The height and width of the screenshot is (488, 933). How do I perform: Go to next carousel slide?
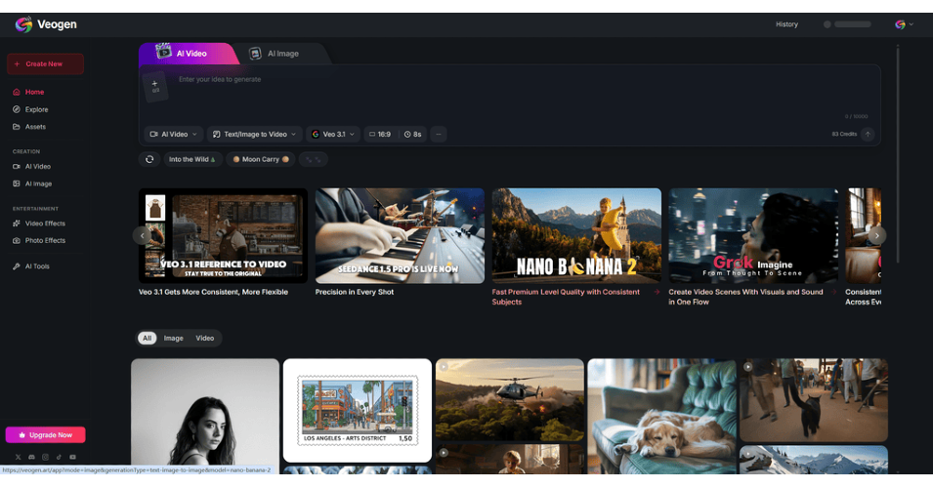tap(876, 235)
